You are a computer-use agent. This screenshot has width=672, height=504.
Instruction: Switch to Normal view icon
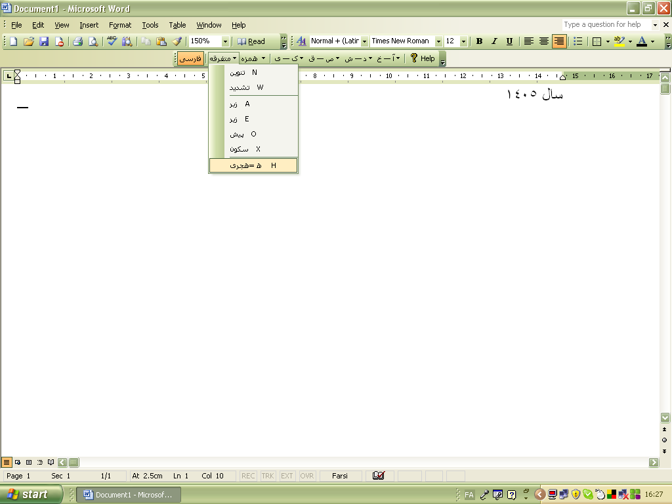(x=7, y=462)
